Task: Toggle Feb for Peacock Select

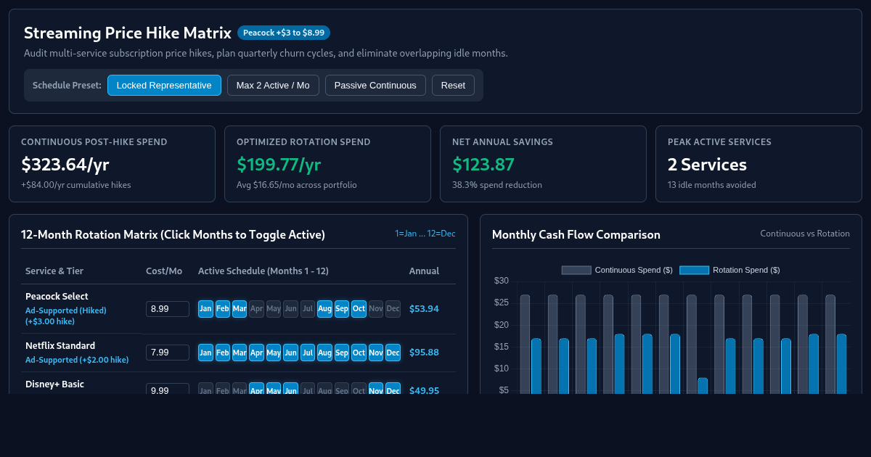Action: pos(223,309)
